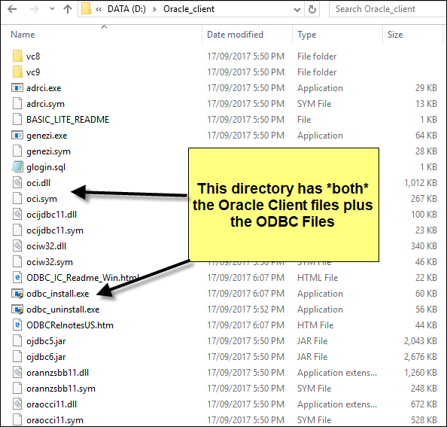Refresh the Oracle_client folder view

click(312, 9)
